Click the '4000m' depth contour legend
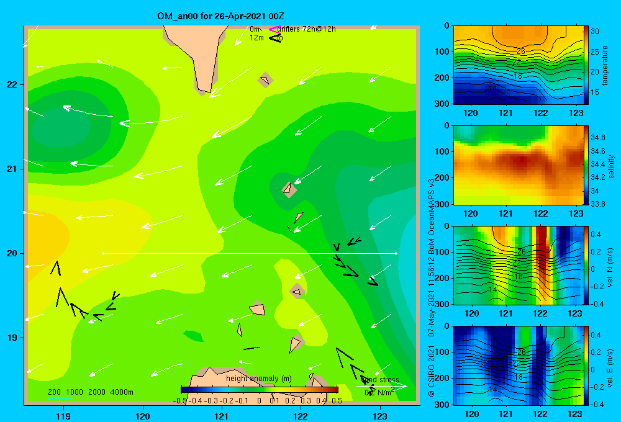Screen dimensions: 621x422 point(122,392)
